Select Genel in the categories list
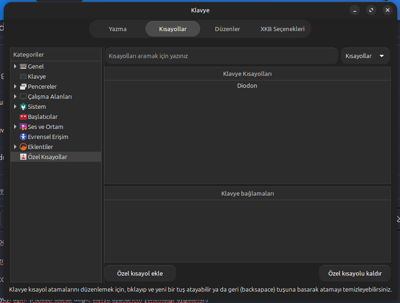 tap(36, 66)
